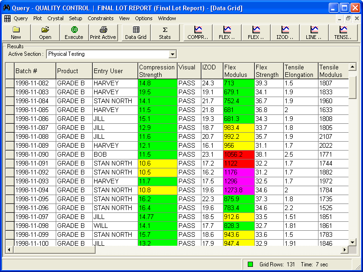This screenshot has height=272, width=363.
Task: Open the Setup menu
Action: (x=75, y=18)
